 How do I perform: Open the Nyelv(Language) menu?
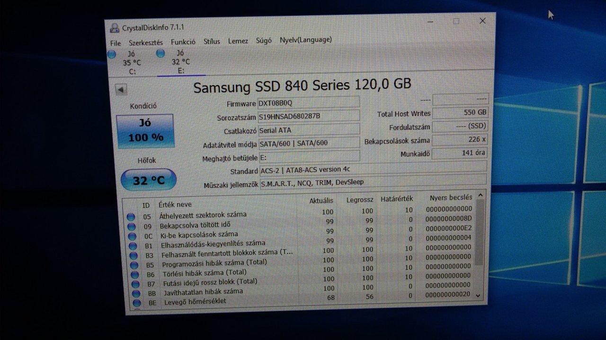pyautogui.click(x=305, y=40)
